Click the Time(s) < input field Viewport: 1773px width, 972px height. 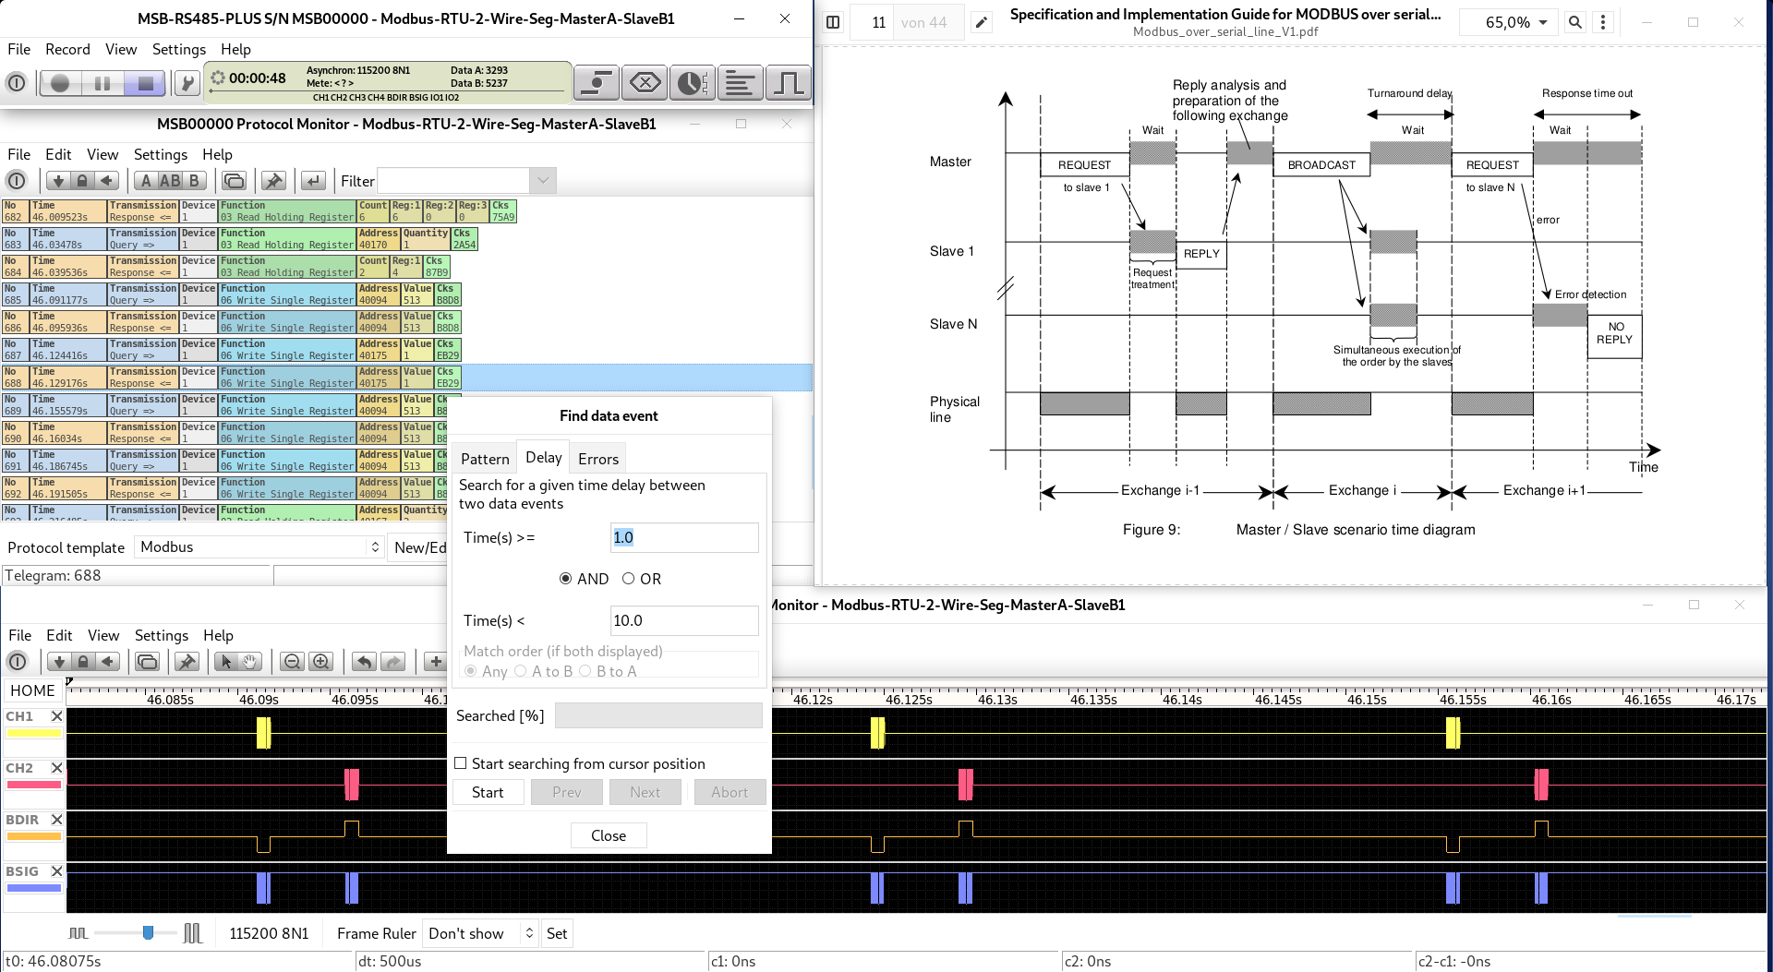pos(684,620)
